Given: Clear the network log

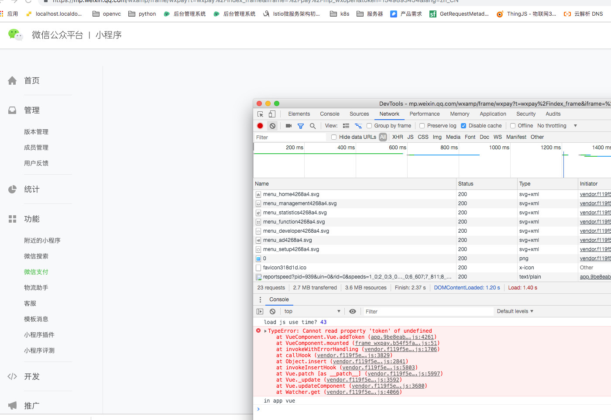Looking at the screenshot, I should point(272,126).
